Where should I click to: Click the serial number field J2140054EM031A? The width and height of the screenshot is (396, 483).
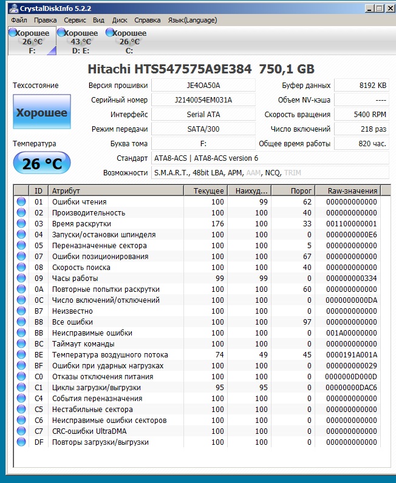click(203, 100)
